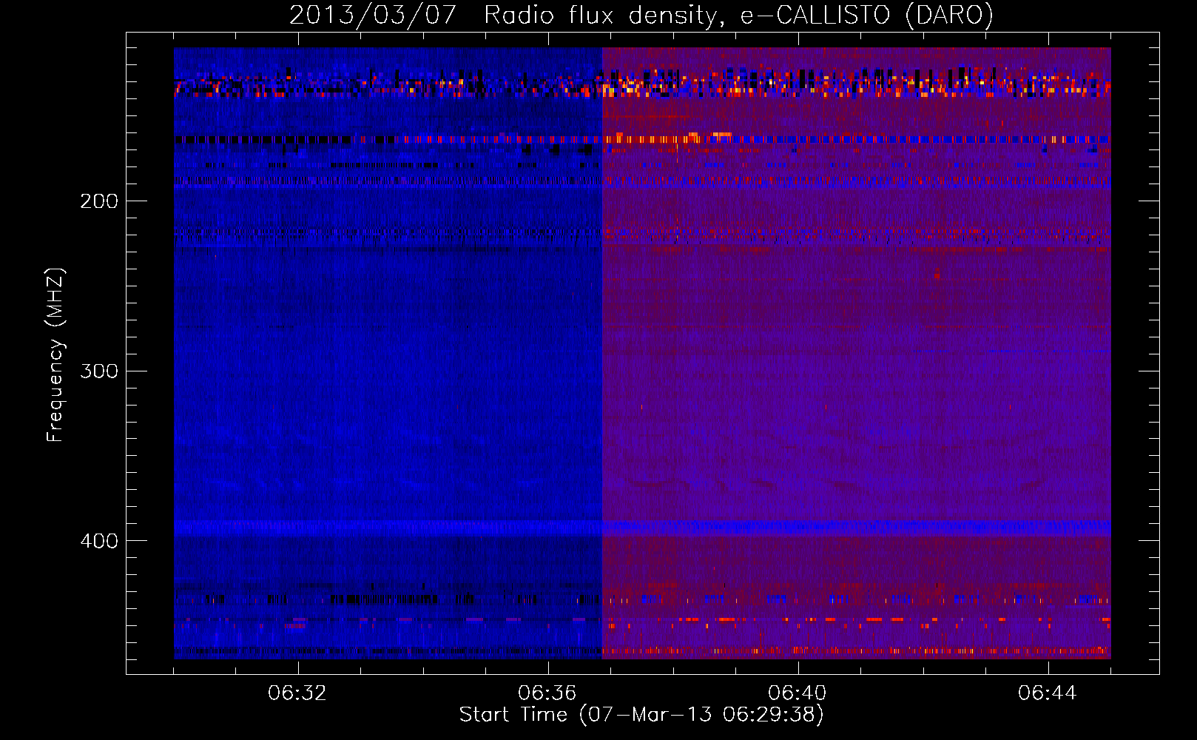The height and width of the screenshot is (740, 1197).
Task: Click the plot title "2013/03/07 Radio flux density, e-CALLISTO (DARO)"
Action: 641,15
